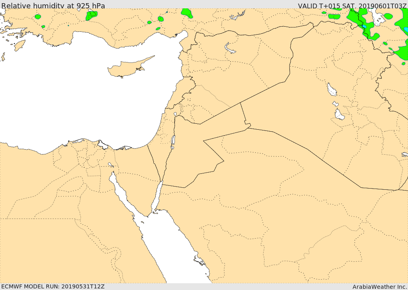Click the green humidity patch near Iraq-Iran border
408x290 pixels.
pyautogui.click(x=363, y=24)
